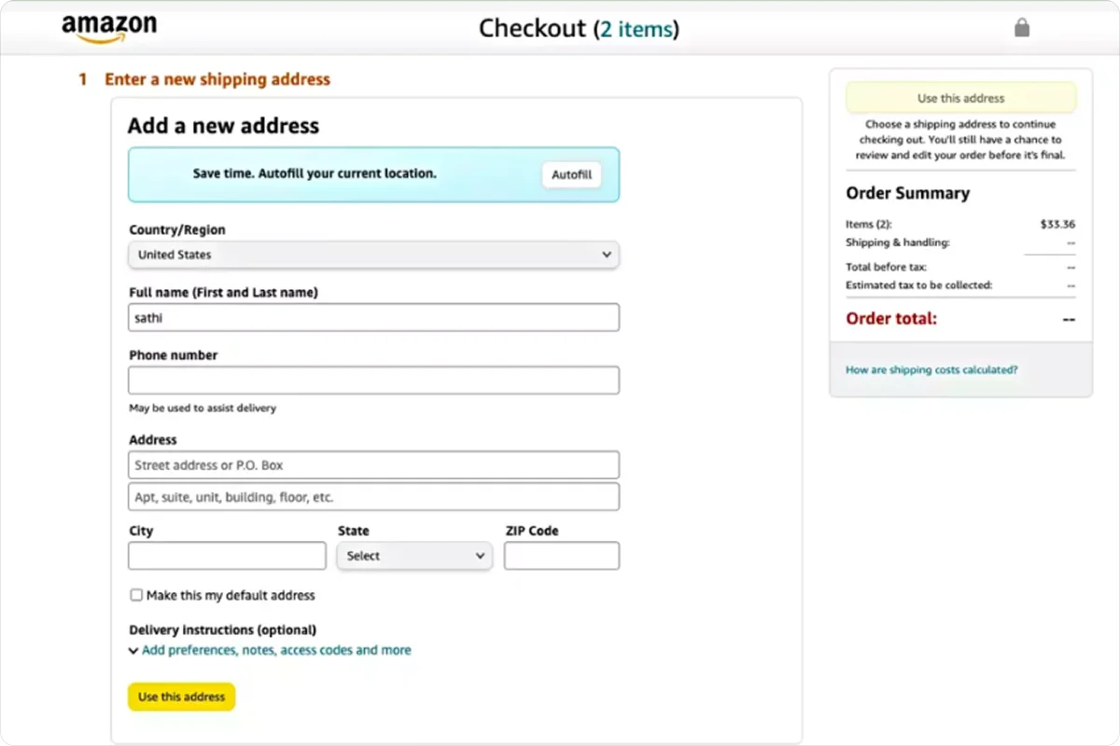Click the yellow Use this address button
This screenshot has width=1120, height=746.
[x=181, y=697]
